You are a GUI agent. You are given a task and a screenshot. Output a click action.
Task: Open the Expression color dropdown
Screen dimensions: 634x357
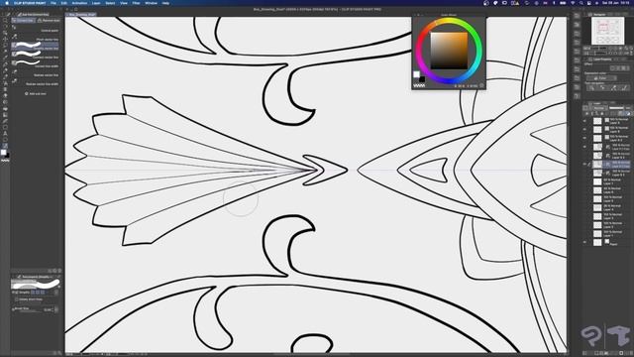(x=601, y=78)
